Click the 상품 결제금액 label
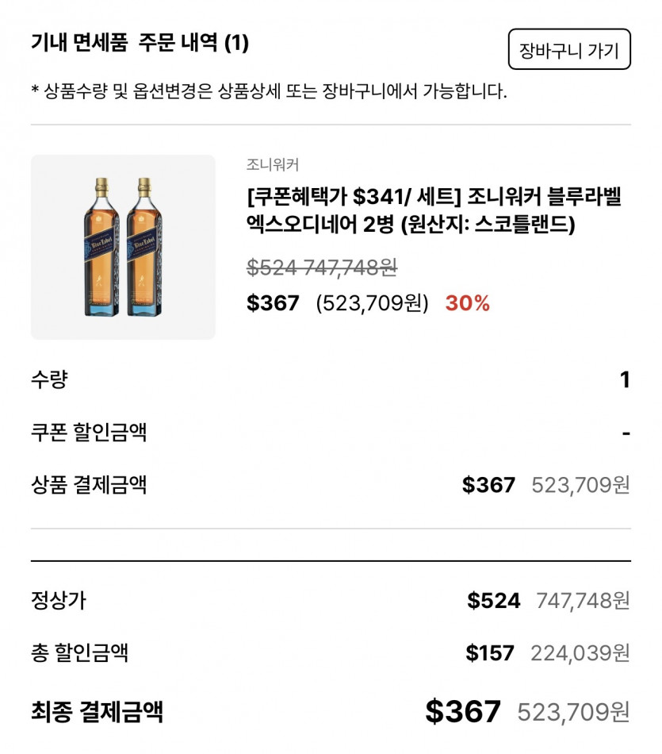The image size is (662, 754). 89,485
